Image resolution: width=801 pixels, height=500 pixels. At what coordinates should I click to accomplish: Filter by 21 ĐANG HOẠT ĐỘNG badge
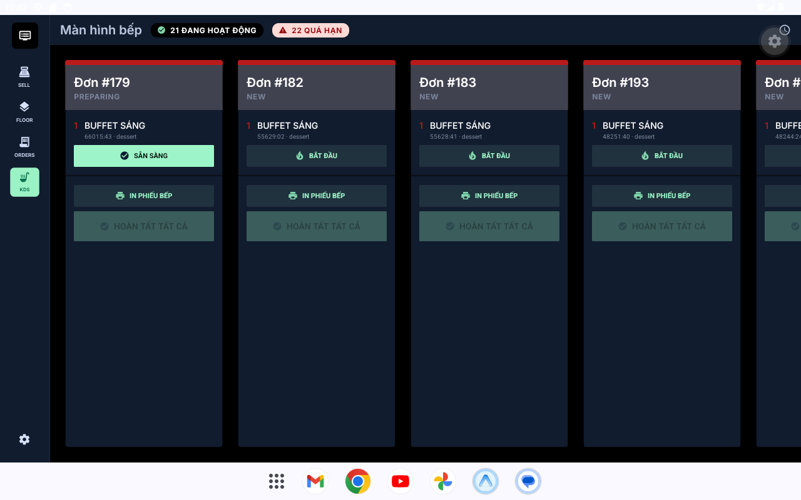pyautogui.click(x=207, y=30)
